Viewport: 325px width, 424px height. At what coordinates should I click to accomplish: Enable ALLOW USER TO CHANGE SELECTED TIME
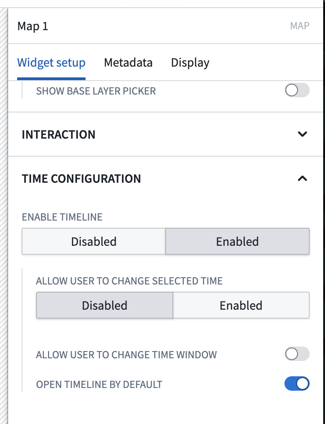(241, 305)
